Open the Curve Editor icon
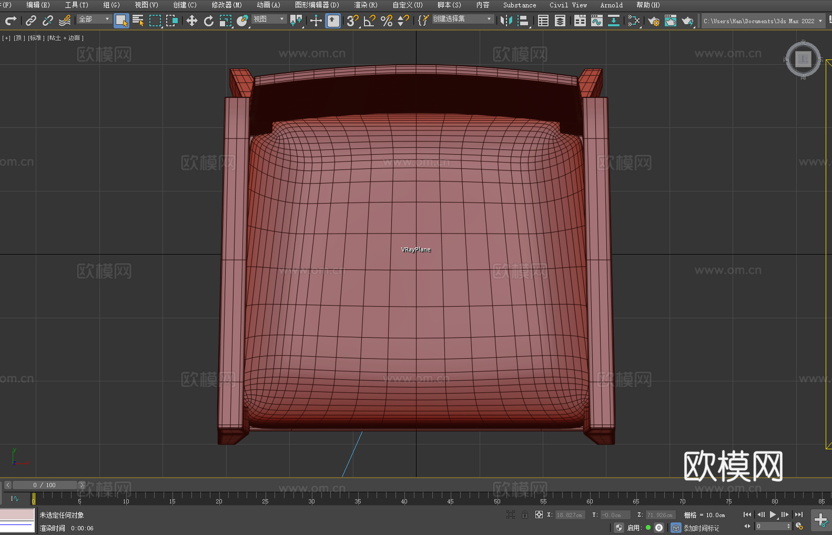 point(597,21)
